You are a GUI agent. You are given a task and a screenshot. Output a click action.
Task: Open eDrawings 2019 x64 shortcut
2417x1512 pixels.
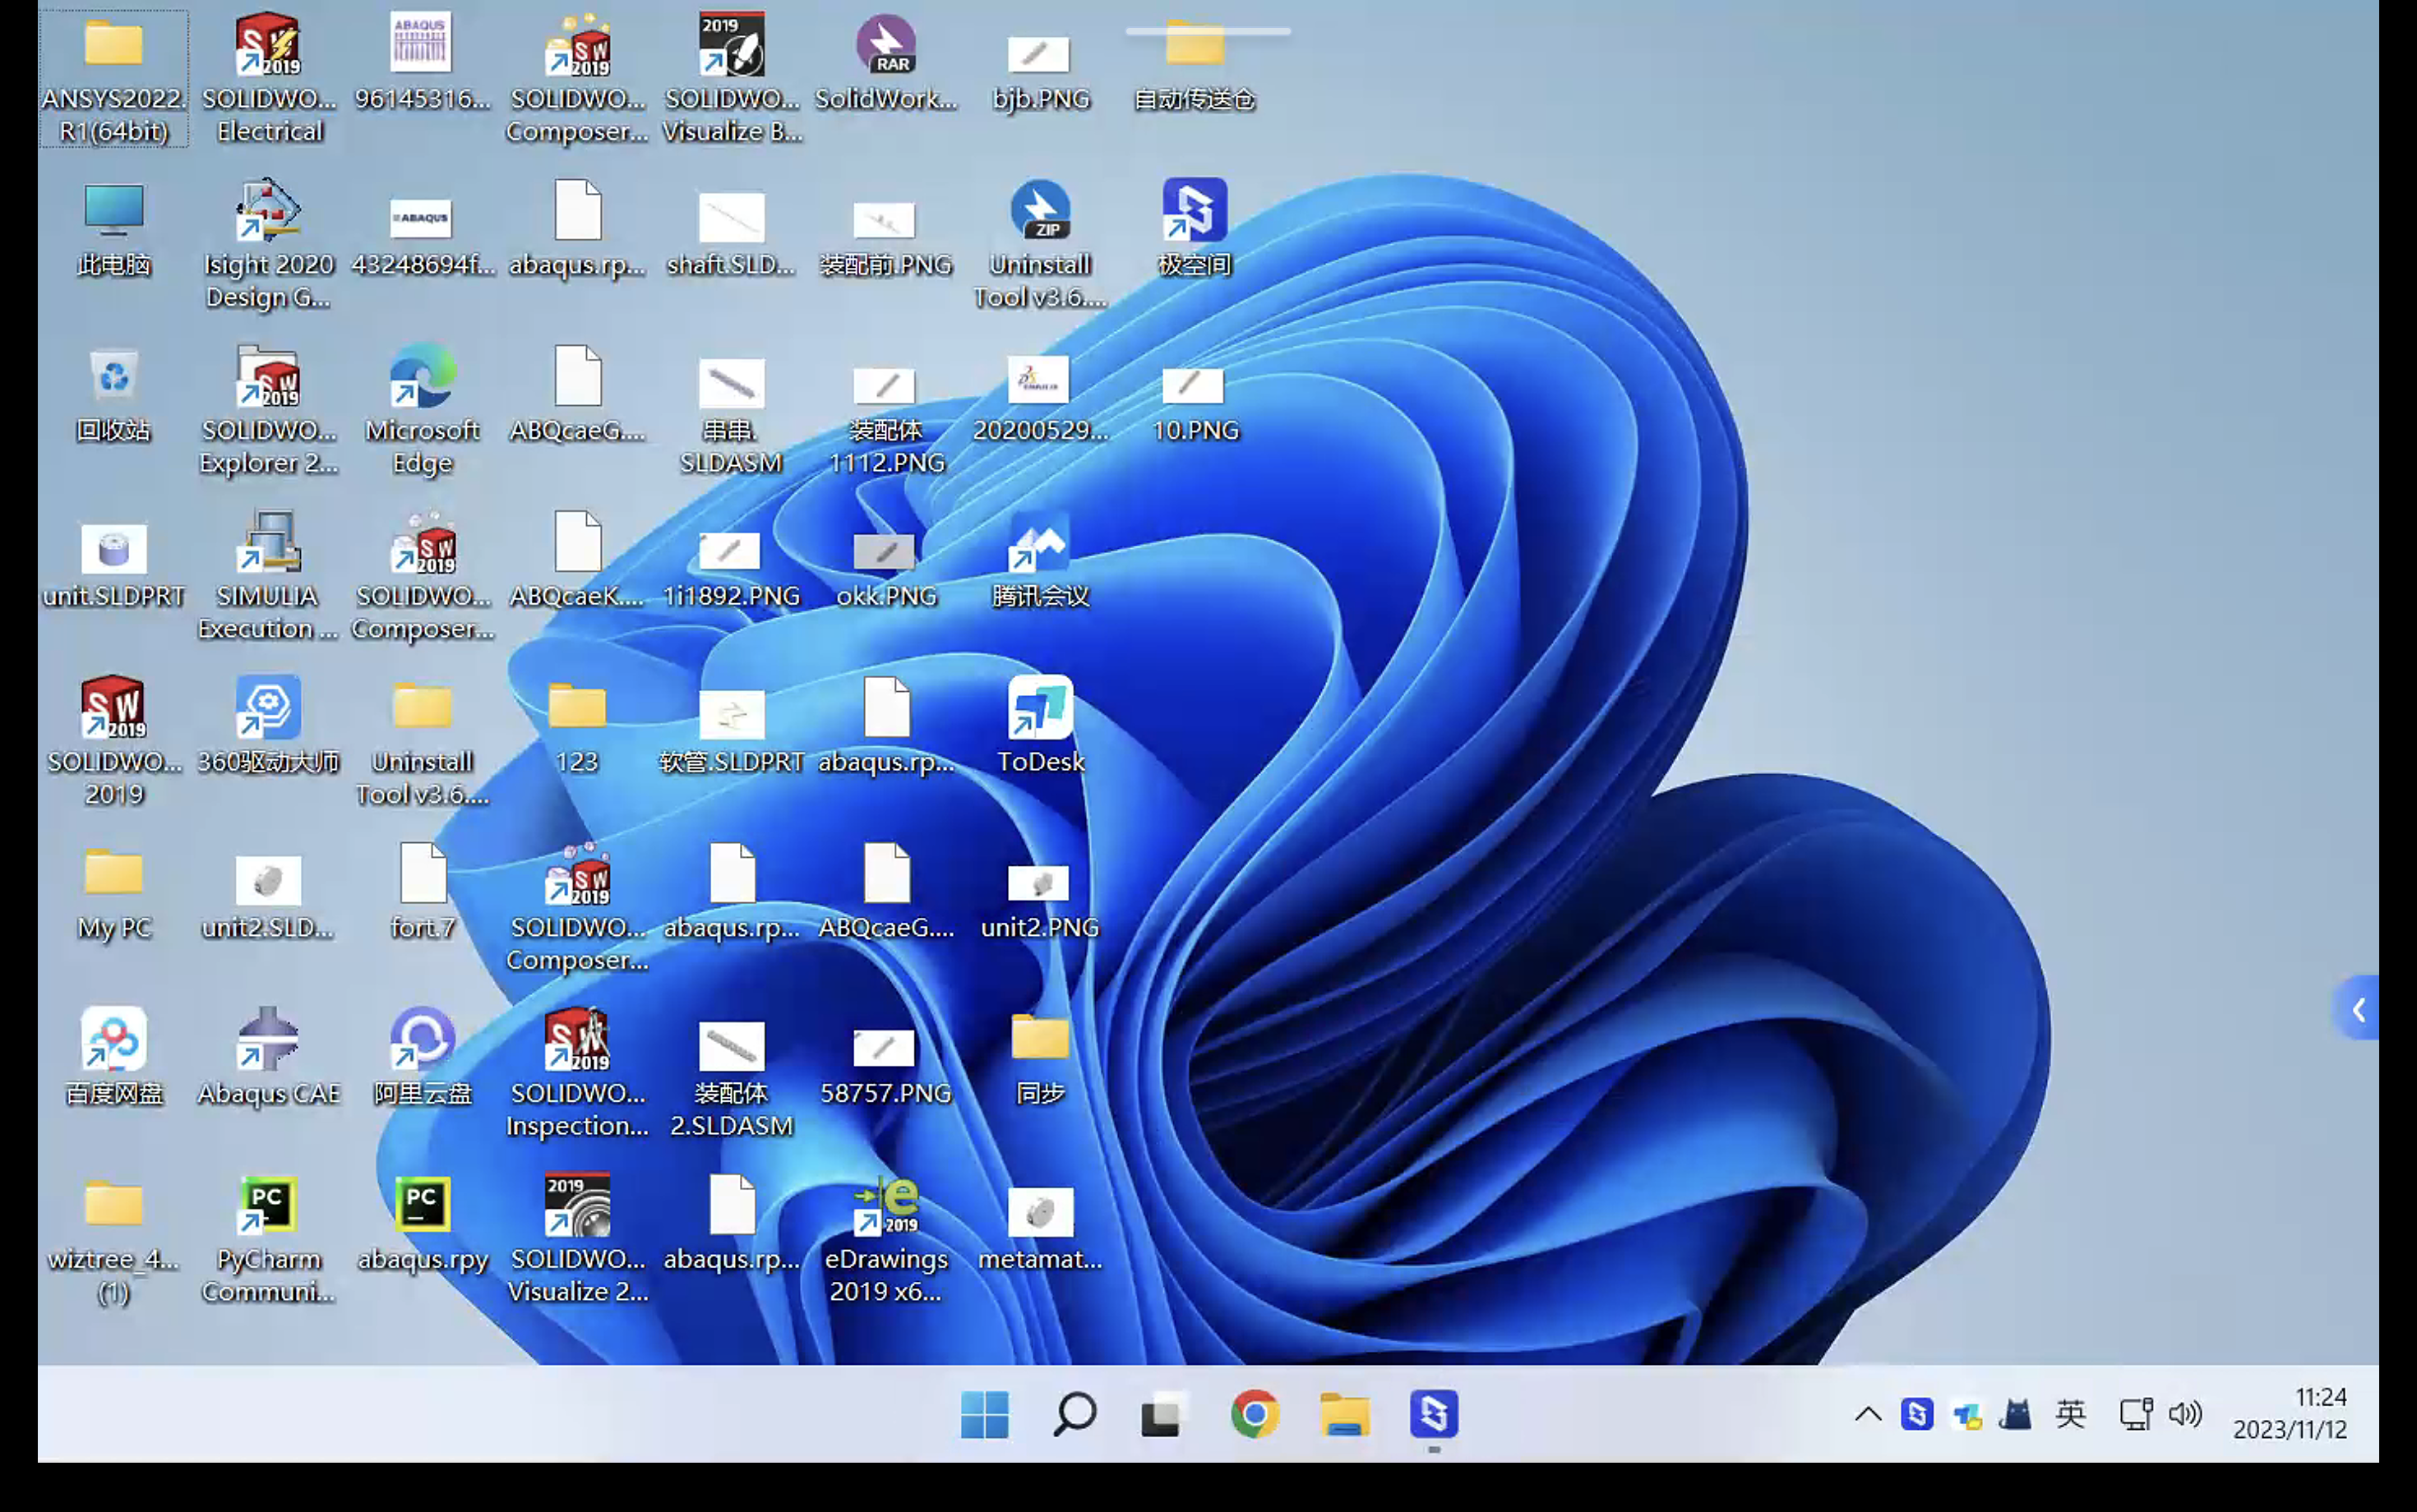[x=886, y=1239]
